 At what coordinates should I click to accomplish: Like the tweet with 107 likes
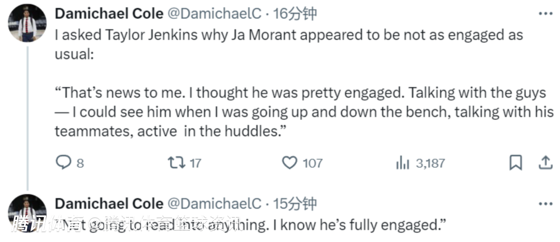coord(289,163)
